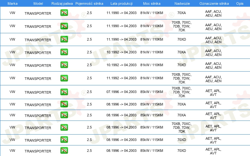Select '08.1996 -> 04.2003' in 70XB, 70XC row
Image resolution: width=250 pixels, height=156 pixels.
pos(121,127)
